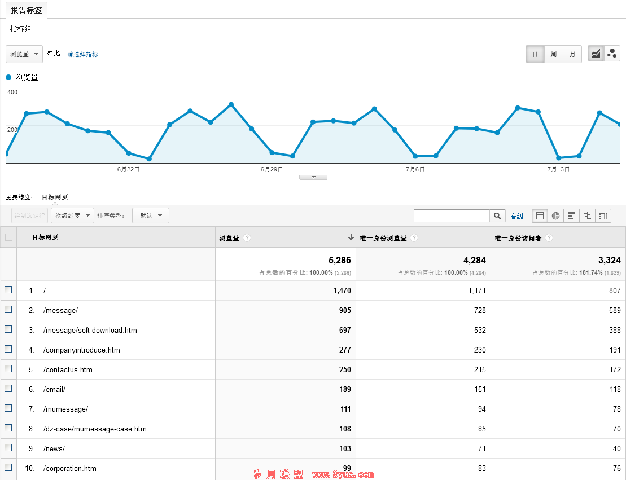Click help icon next to 浏览量 column

pyautogui.click(x=247, y=238)
